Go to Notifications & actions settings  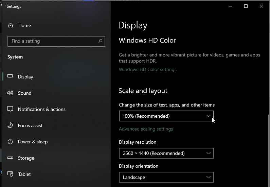click(42, 109)
